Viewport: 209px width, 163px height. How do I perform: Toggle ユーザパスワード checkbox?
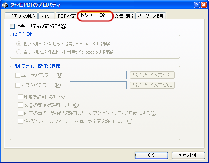[18, 75]
